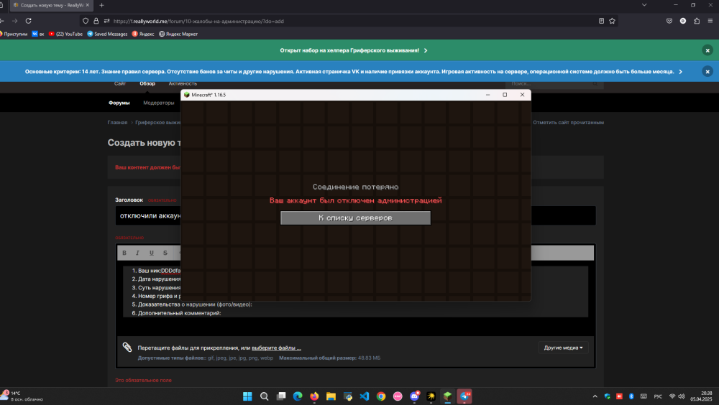The height and width of the screenshot is (405, 719).
Task: Reload the page in Firefox
Action: click(x=29, y=21)
